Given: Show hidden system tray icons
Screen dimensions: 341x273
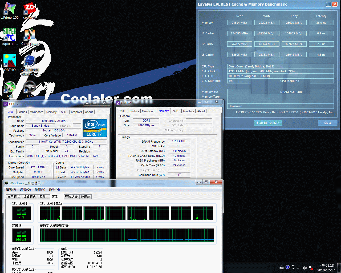Looking at the screenshot, I should point(298,268).
